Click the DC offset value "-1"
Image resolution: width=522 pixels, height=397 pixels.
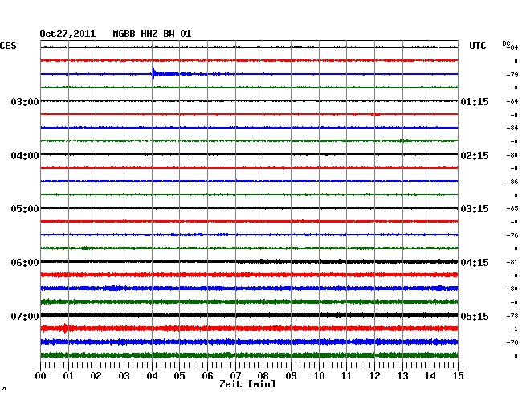(x=514, y=329)
